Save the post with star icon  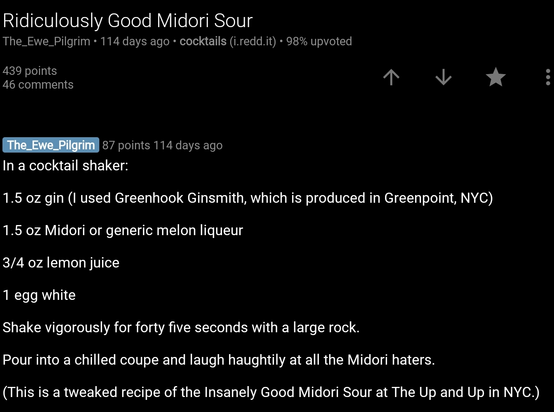(496, 77)
